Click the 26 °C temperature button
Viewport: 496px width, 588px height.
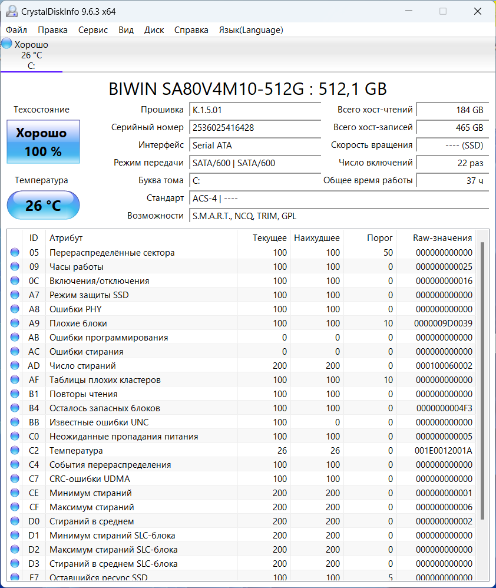coord(43,205)
